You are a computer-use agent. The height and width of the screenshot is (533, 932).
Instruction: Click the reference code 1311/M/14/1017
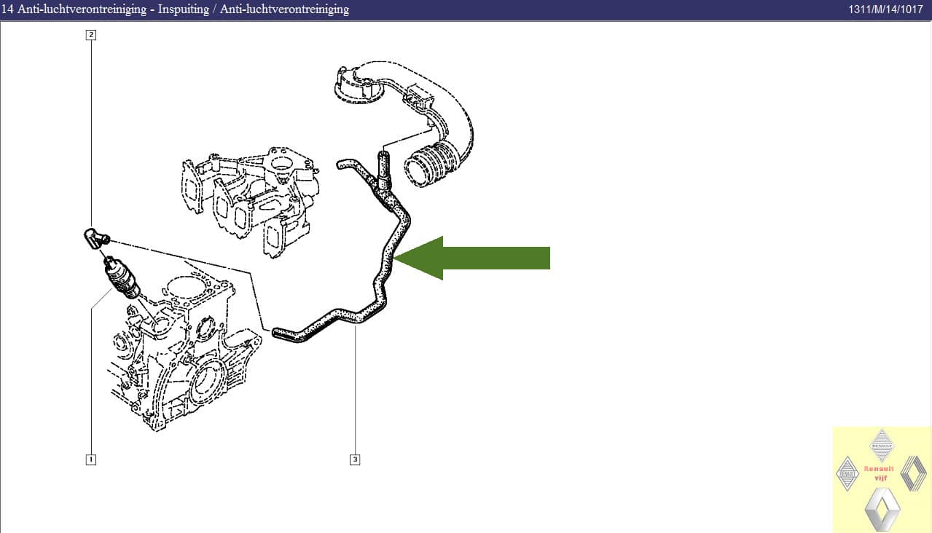click(885, 9)
